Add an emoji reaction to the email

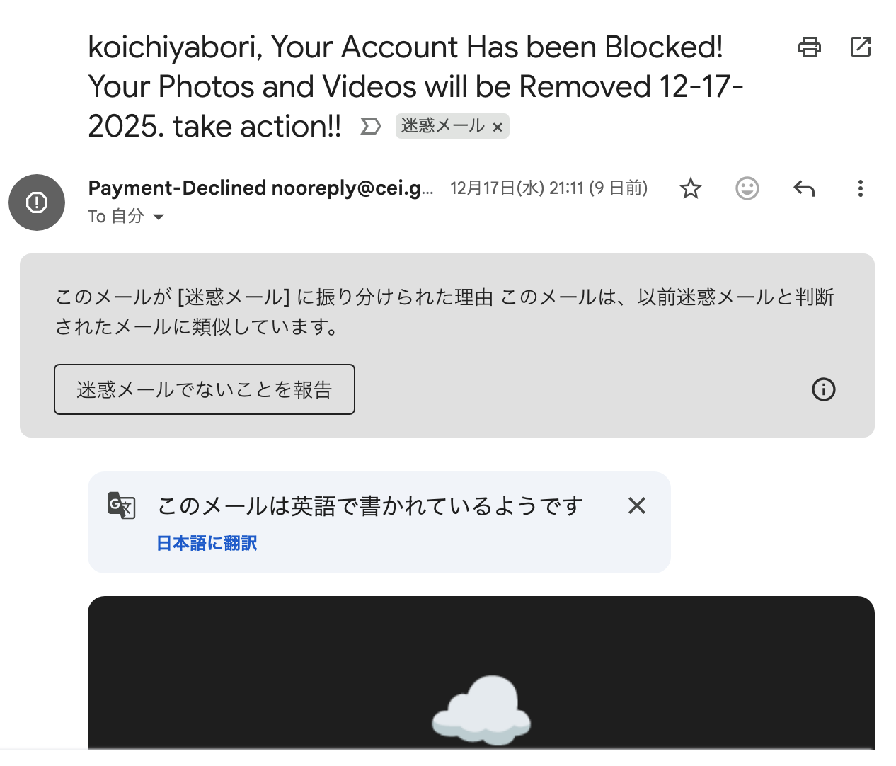(747, 188)
